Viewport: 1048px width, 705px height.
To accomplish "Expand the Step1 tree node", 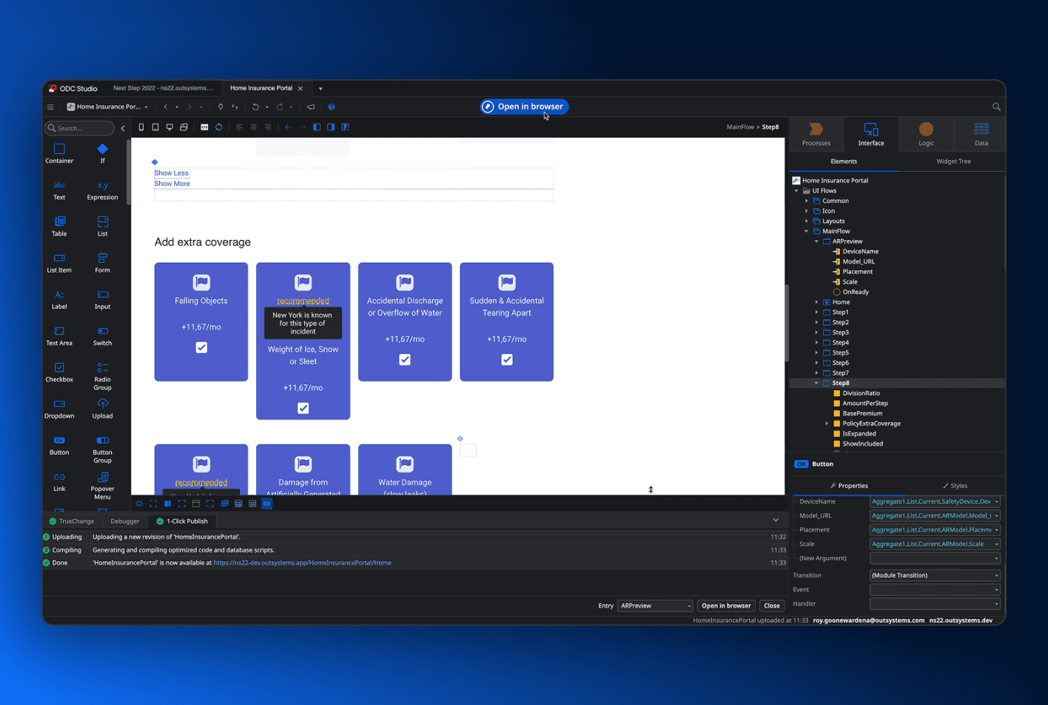I will point(817,313).
